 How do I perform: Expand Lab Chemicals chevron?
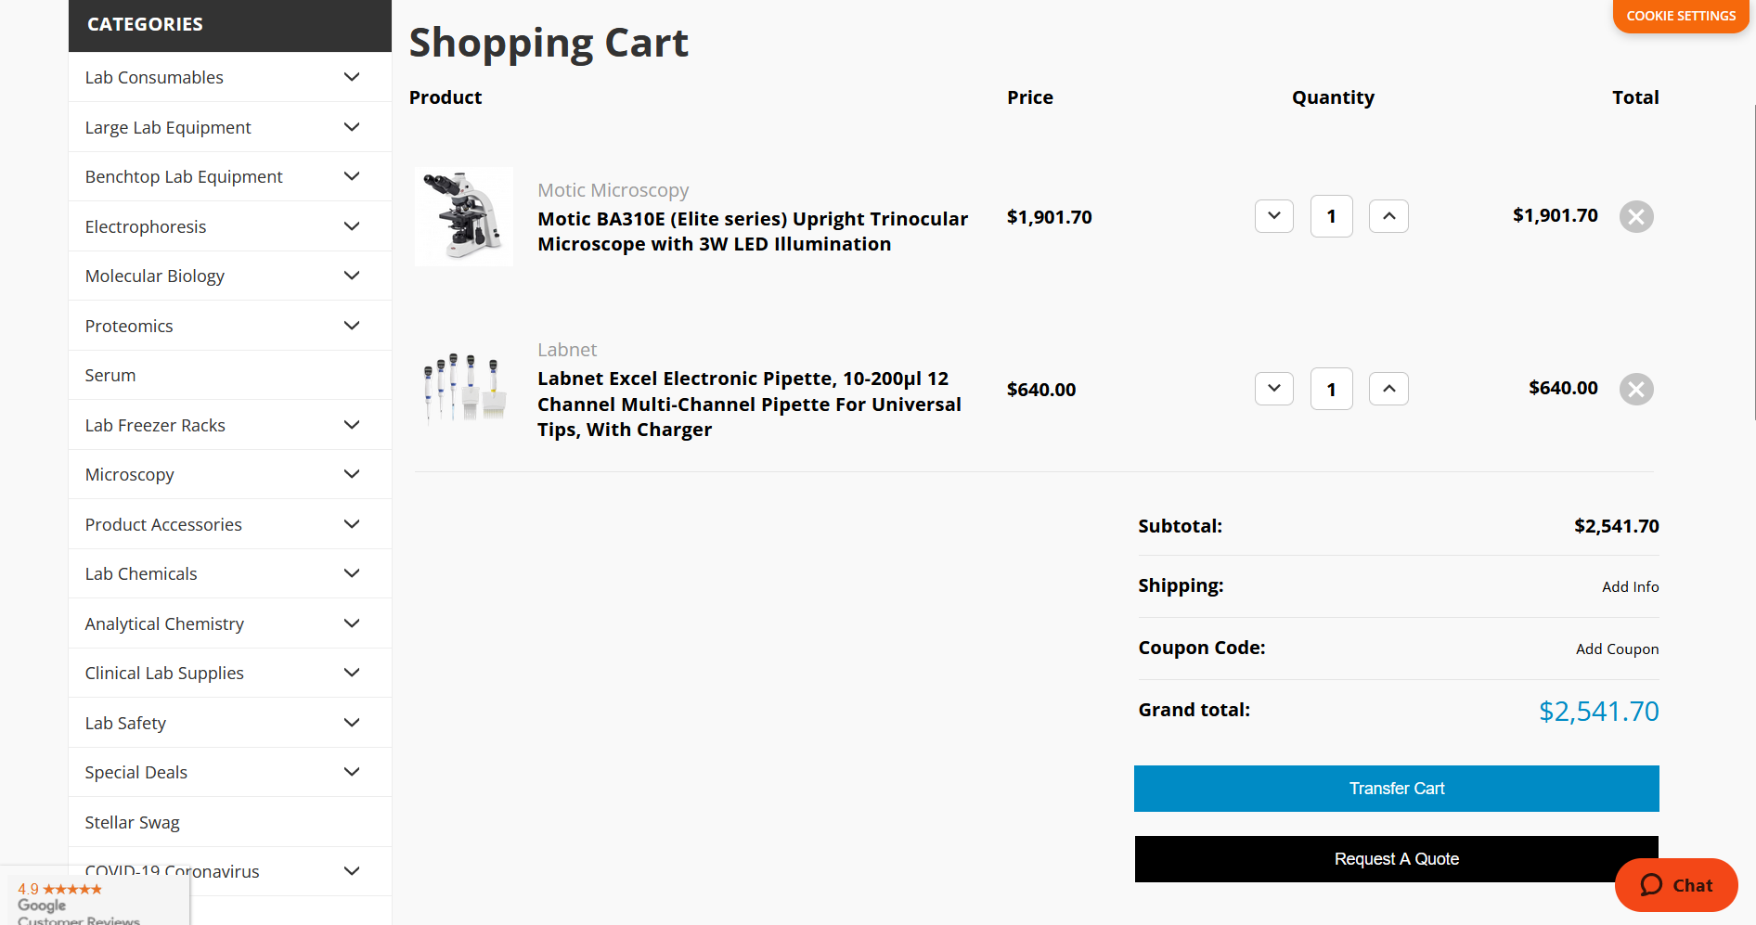(352, 573)
